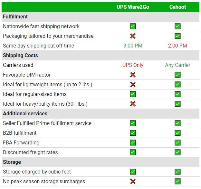
Task: Click UPS Ware2Go checkmark for Nationwide fast shipping
Action: [x=133, y=26]
